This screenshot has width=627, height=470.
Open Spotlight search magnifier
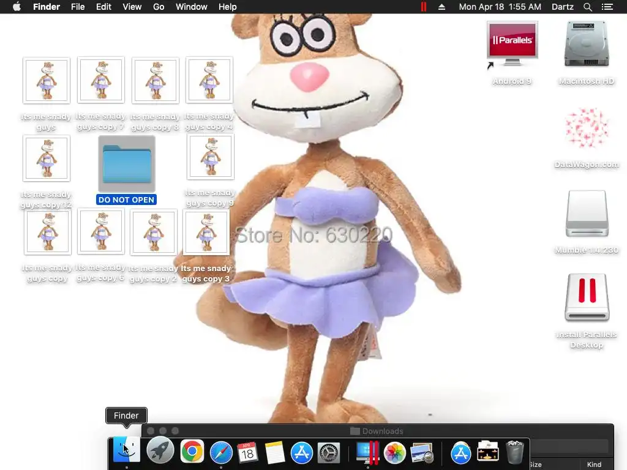[587, 7]
